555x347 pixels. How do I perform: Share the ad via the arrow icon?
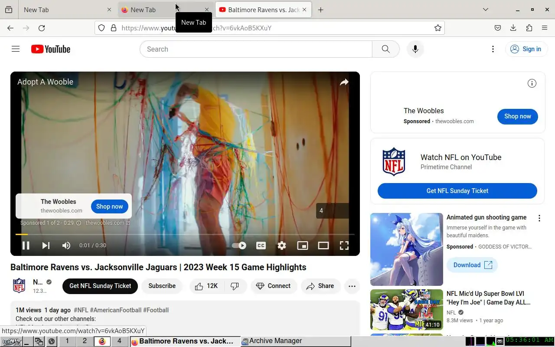(x=344, y=82)
